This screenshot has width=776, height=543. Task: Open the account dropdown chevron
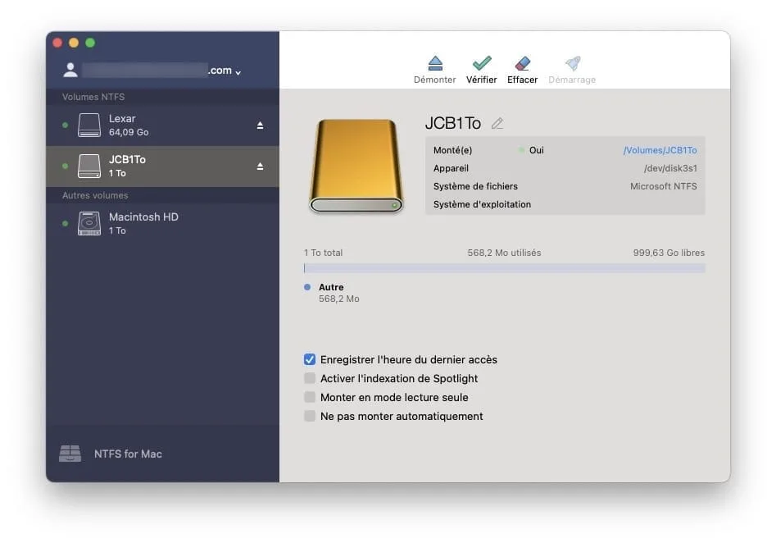[x=238, y=71]
